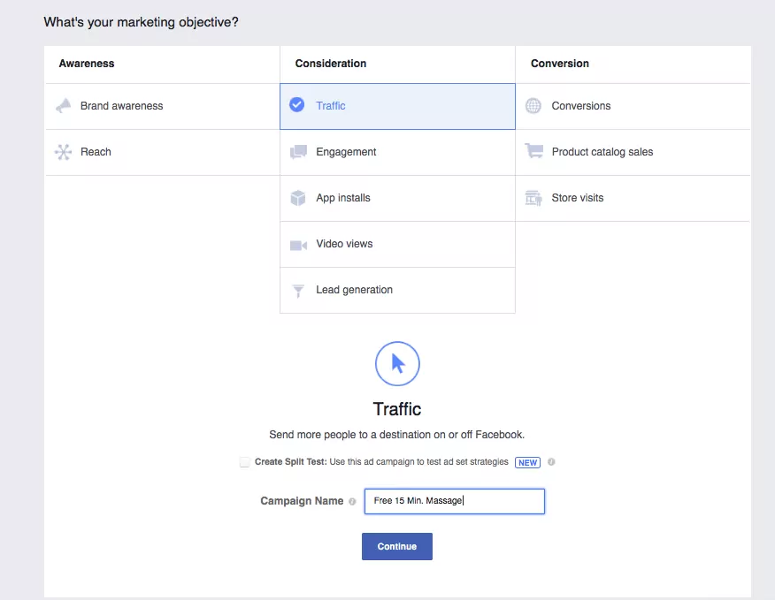
Task: Click the App installs box icon
Action: 298,198
